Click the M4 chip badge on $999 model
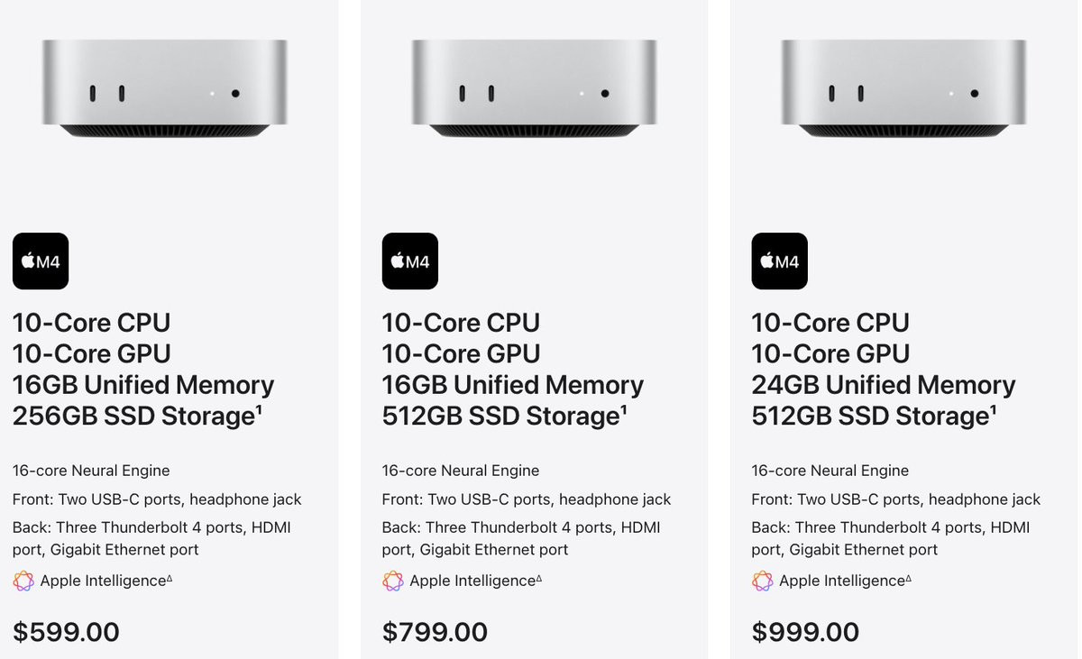The image size is (1082, 659). click(x=779, y=261)
